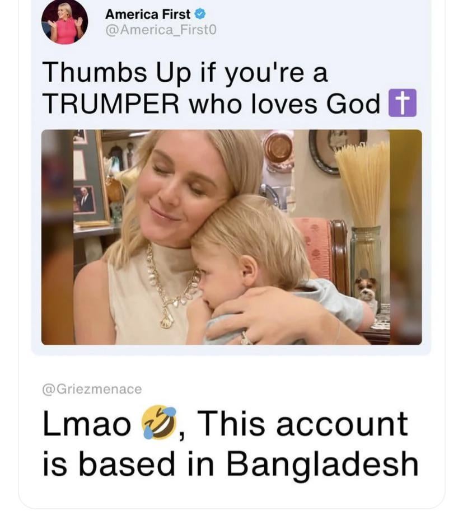The height and width of the screenshot is (511, 463).
Task: Open the America First display name
Action: [148, 14]
